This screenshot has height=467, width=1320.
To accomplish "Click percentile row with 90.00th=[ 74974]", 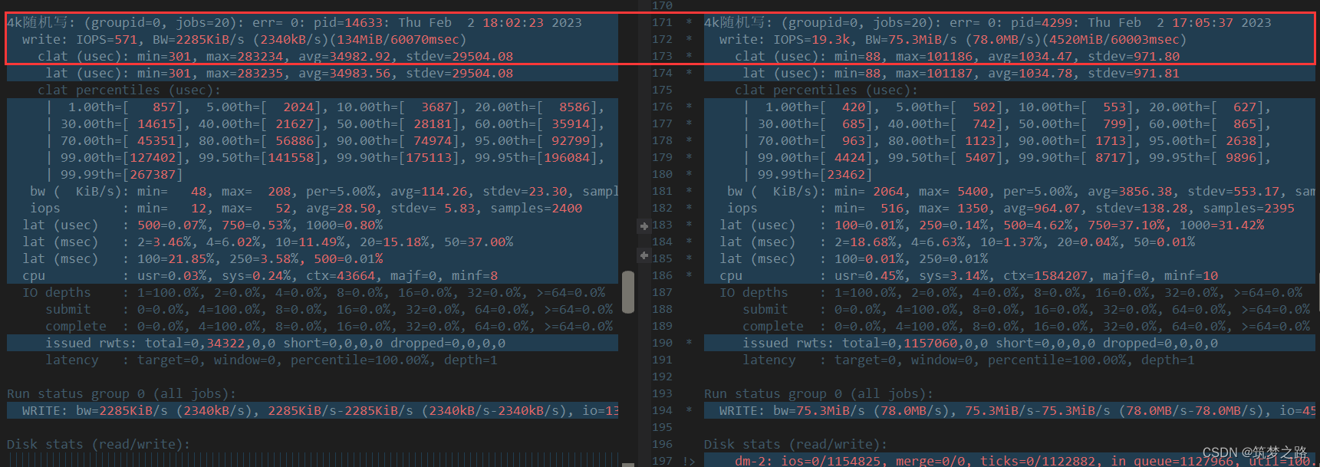I will [325, 141].
